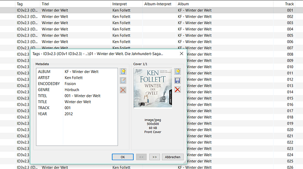This screenshot has width=303, height=169.
Task: Confirm tags with OK button
Action: (x=123, y=157)
